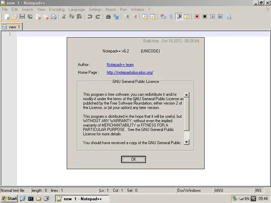This screenshot has height=203, width=271.
Task: Click the command prompt quick launch icon
Action: (x=30, y=199)
